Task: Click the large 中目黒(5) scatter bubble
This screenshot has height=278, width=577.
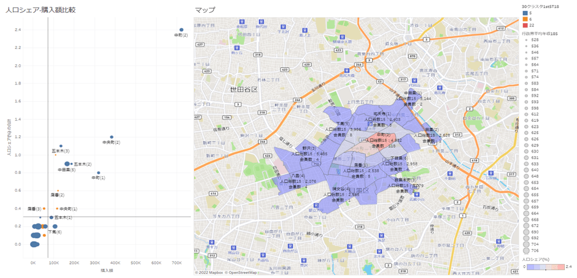Action: point(67,164)
